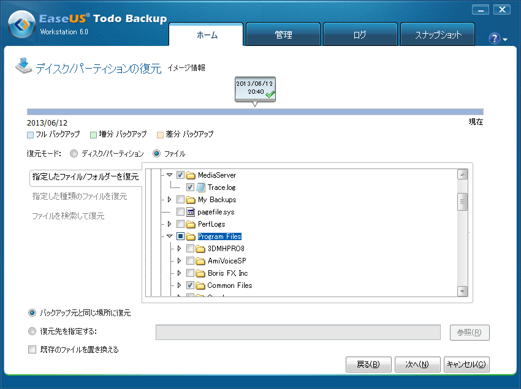Switch to the ログ tab
Image resolution: width=521 pixels, height=389 pixels.
[x=360, y=34]
